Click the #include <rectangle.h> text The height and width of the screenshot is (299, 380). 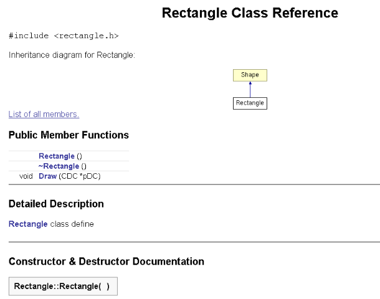64,36
